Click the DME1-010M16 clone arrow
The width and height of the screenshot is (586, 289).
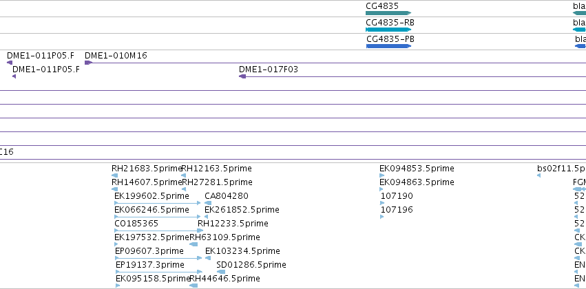click(88, 63)
